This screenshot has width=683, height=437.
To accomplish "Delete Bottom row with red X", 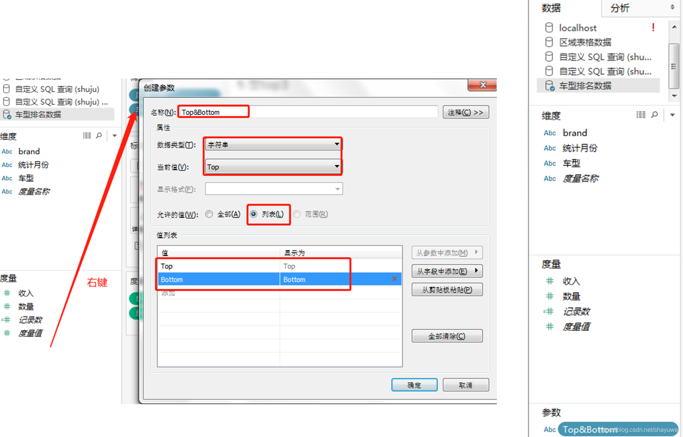I will click(394, 279).
